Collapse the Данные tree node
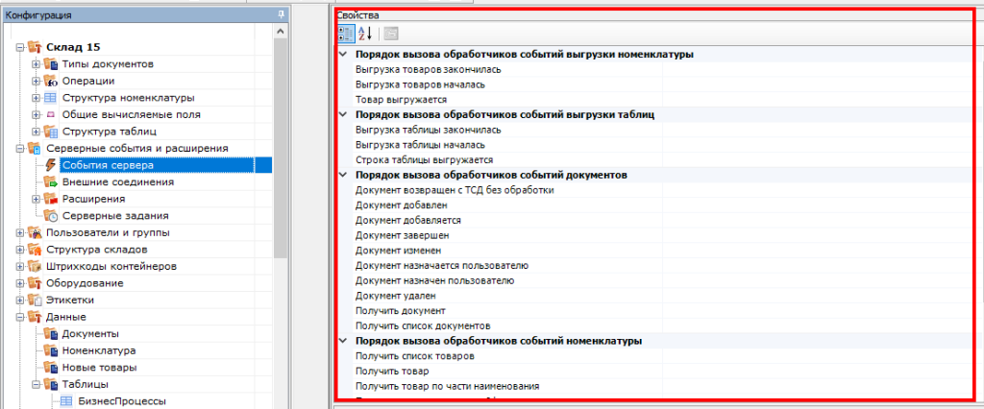Image resolution: width=984 pixels, height=409 pixels. (x=21, y=317)
